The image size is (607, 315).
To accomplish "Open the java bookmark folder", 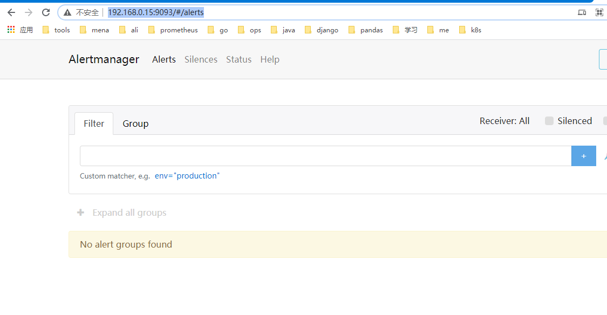I will click(x=283, y=30).
